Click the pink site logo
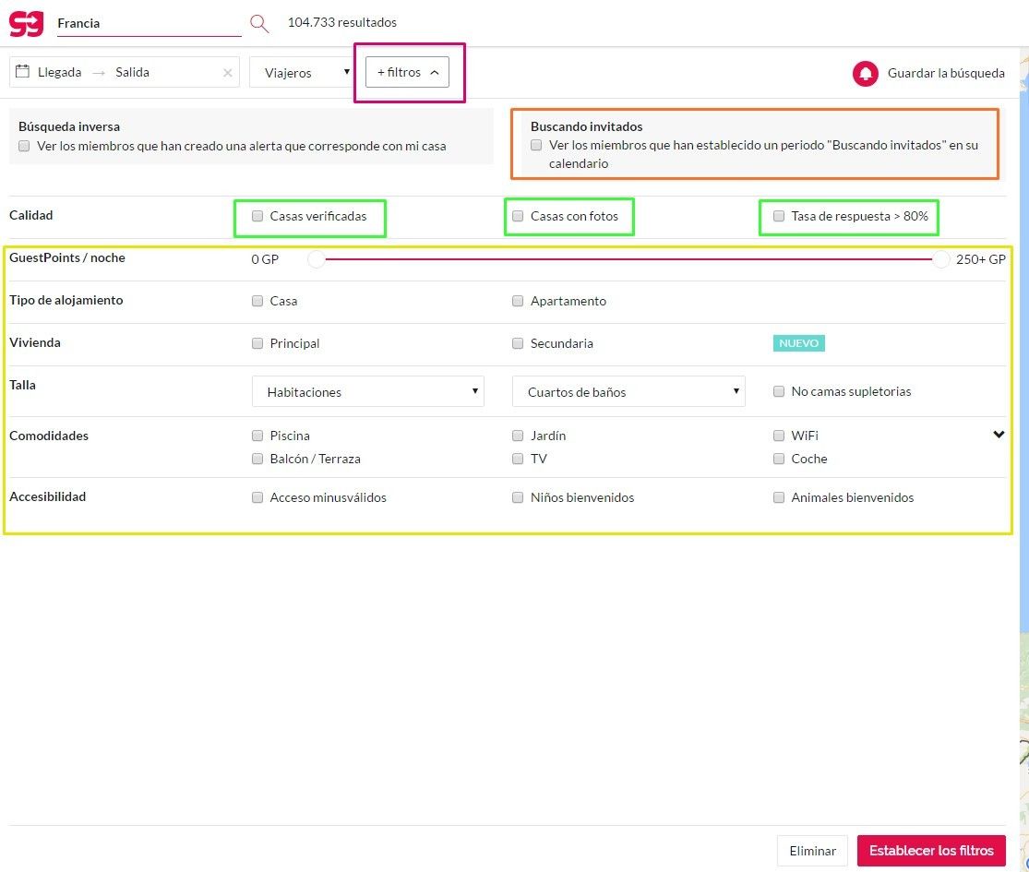Viewport: 1029px width, 872px height. coord(26,24)
